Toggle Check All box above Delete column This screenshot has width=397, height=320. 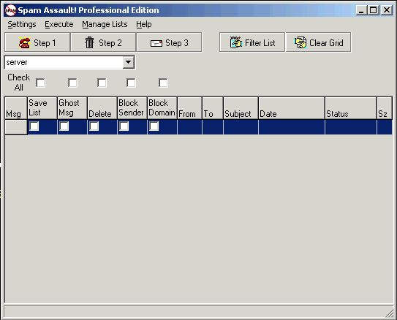(102, 83)
